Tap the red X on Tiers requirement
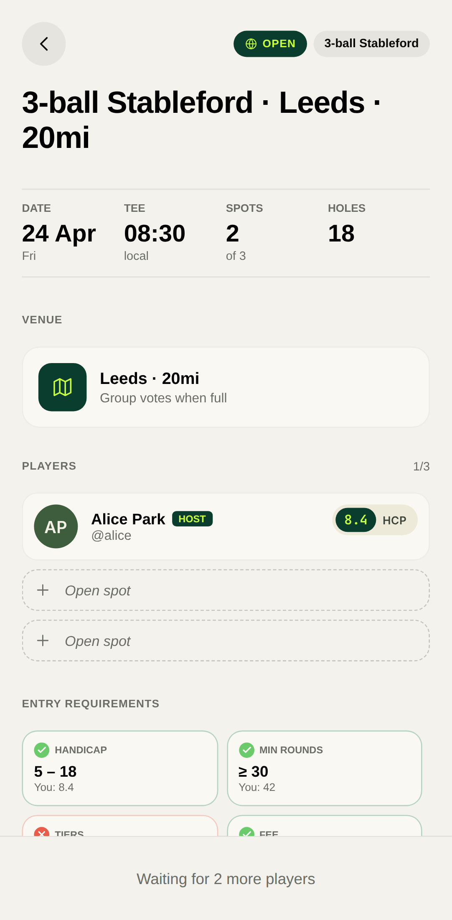The height and width of the screenshot is (920, 452). [42, 832]
